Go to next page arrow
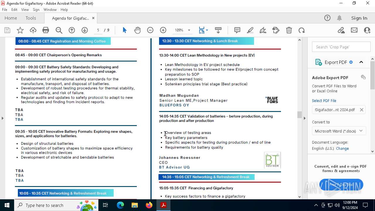This screenshot has width=375, height=211. pyautogui.click(x=85, y=30)
